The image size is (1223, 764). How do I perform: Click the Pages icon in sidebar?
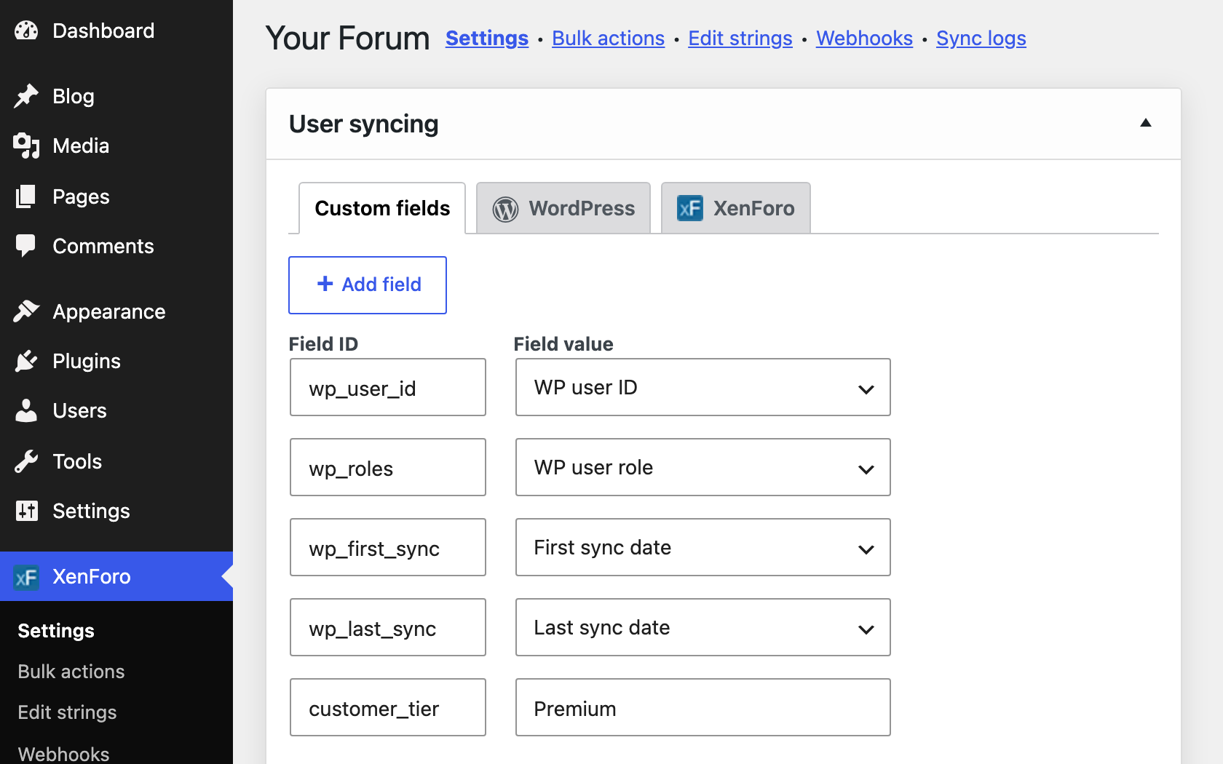(x=26, y=196)
